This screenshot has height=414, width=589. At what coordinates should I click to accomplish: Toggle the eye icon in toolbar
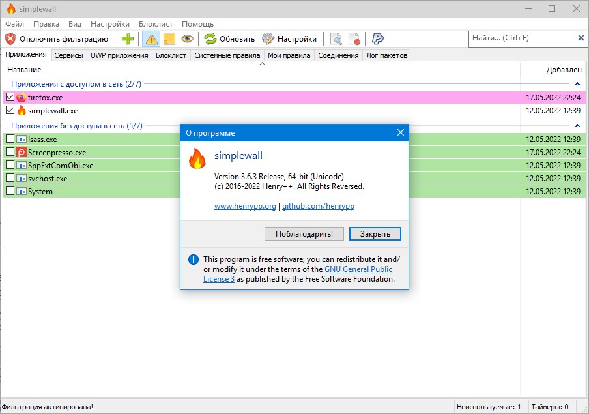click(x=188, y=38)
